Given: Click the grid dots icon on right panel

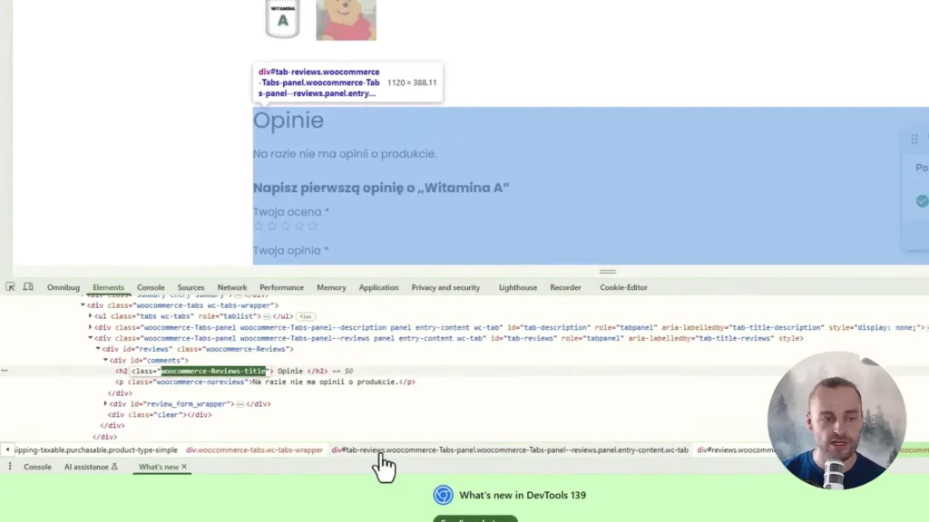Looking at the screenshot, I should coord(914,139).
